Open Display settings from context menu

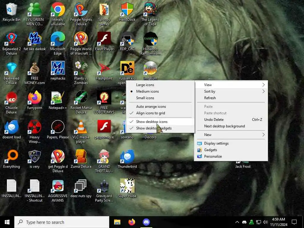(231, 143)
